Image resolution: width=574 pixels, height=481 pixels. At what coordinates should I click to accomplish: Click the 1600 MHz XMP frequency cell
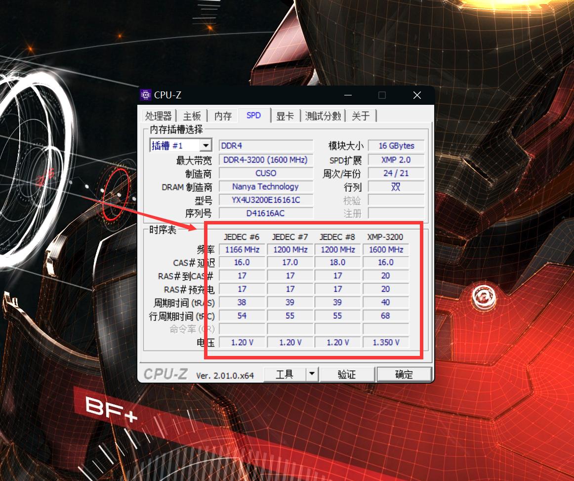click(x=386, y=250)
